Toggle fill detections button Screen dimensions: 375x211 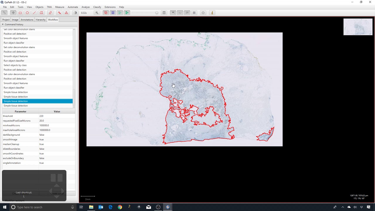[127, 13]
